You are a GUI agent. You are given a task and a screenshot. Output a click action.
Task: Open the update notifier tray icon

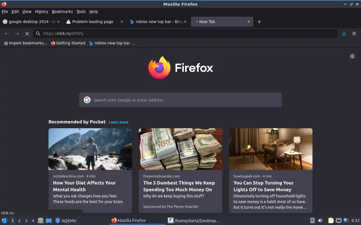[x=346, y=220]
